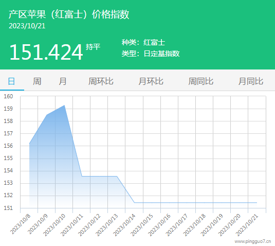Click the 2023/10/8 axis label
The height and width of the screenshot is (246, 275).
coord(20,224)
